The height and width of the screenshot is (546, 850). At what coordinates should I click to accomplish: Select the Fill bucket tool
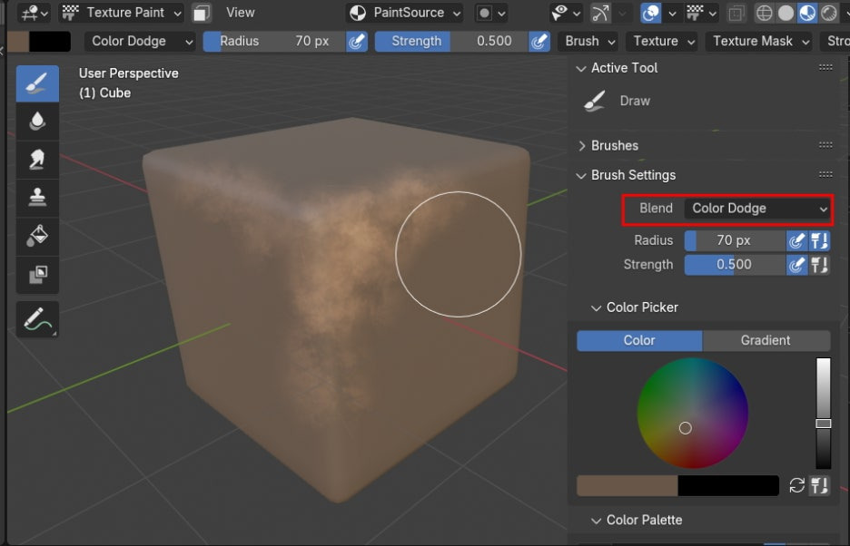click(37, 236)
